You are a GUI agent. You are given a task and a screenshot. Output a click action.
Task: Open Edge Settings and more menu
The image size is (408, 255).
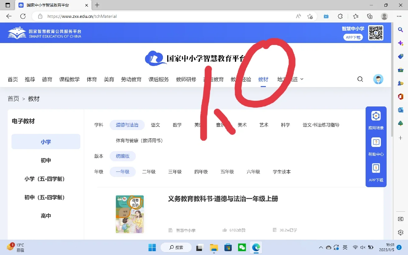point(399,16)
